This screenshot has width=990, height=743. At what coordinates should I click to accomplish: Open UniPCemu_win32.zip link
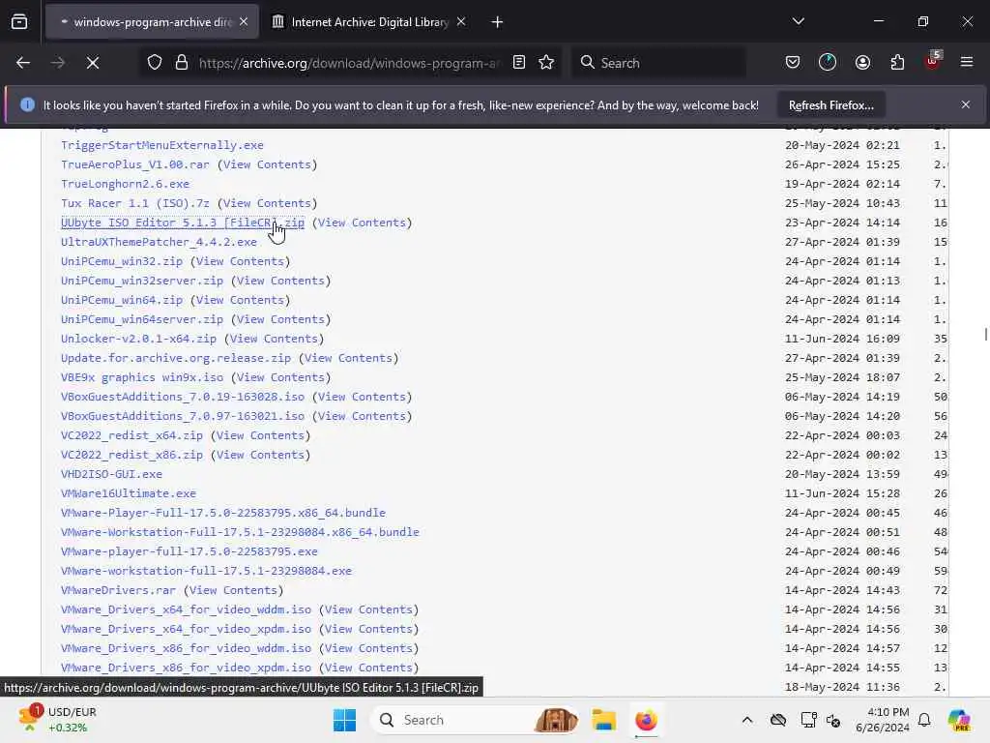(x=122, y=261)
